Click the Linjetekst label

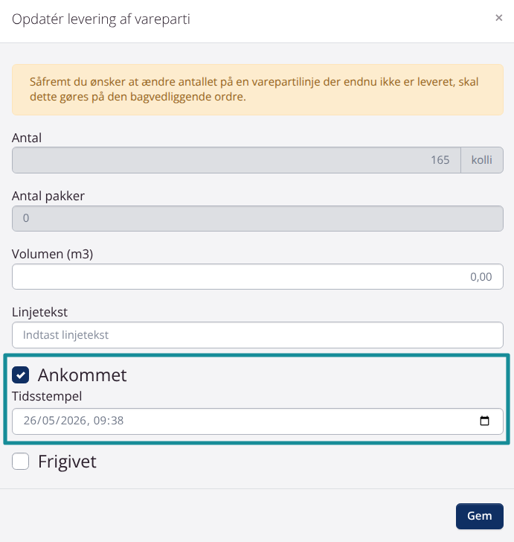[39, 312]
